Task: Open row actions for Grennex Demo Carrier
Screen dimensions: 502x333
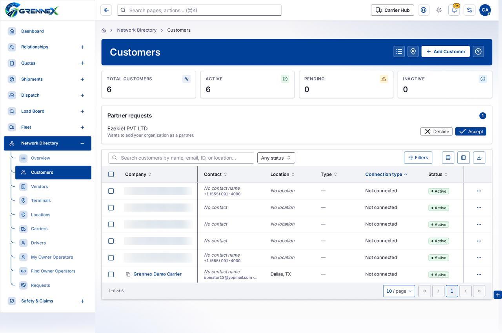Action: tap(479, 274)
